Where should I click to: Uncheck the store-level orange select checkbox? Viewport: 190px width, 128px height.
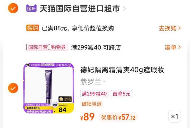[13, 8]
